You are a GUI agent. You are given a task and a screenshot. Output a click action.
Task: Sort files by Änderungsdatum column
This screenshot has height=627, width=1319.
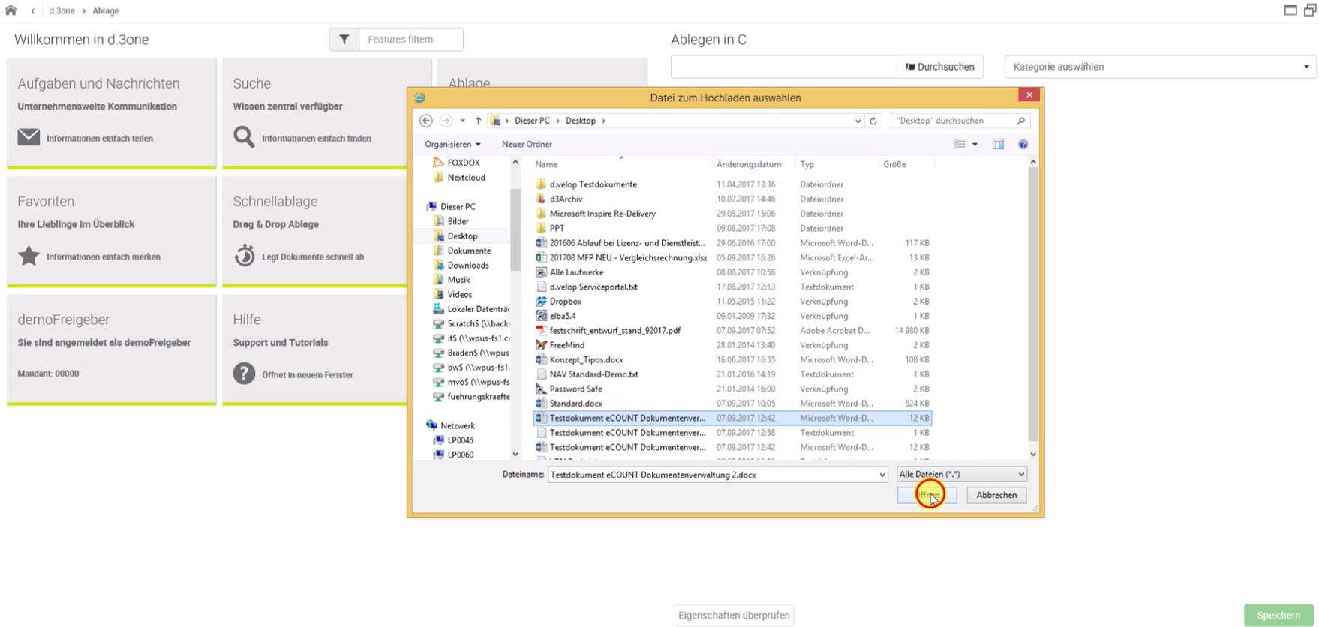point(749,164)
